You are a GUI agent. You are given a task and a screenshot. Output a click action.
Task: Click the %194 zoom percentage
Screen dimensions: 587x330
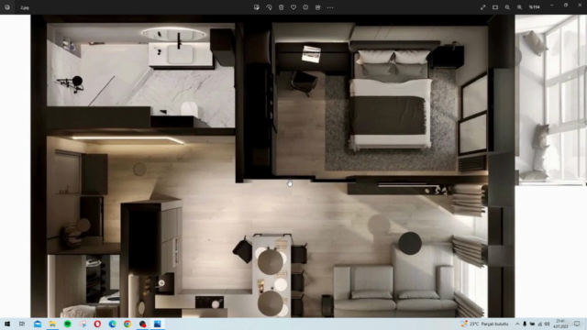coord(534,7)
